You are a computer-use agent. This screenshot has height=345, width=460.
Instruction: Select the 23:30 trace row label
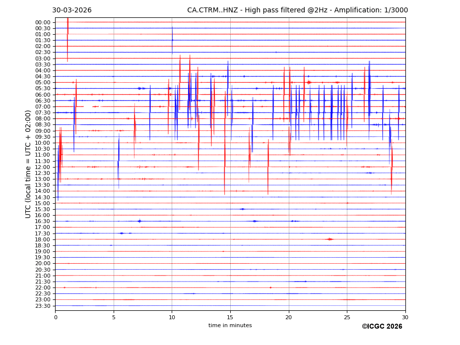[x=43, y=306]
